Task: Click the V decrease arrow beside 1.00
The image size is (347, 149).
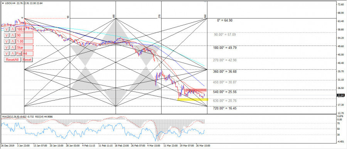Action: pyautogui.click(x=7, y=41)
